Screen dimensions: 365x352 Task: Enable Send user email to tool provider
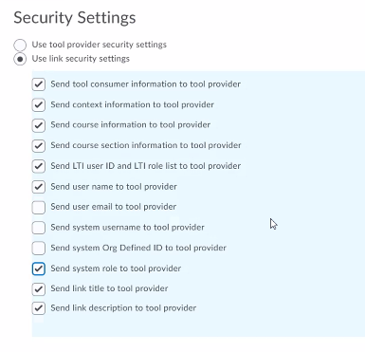[x=39, y=208]
